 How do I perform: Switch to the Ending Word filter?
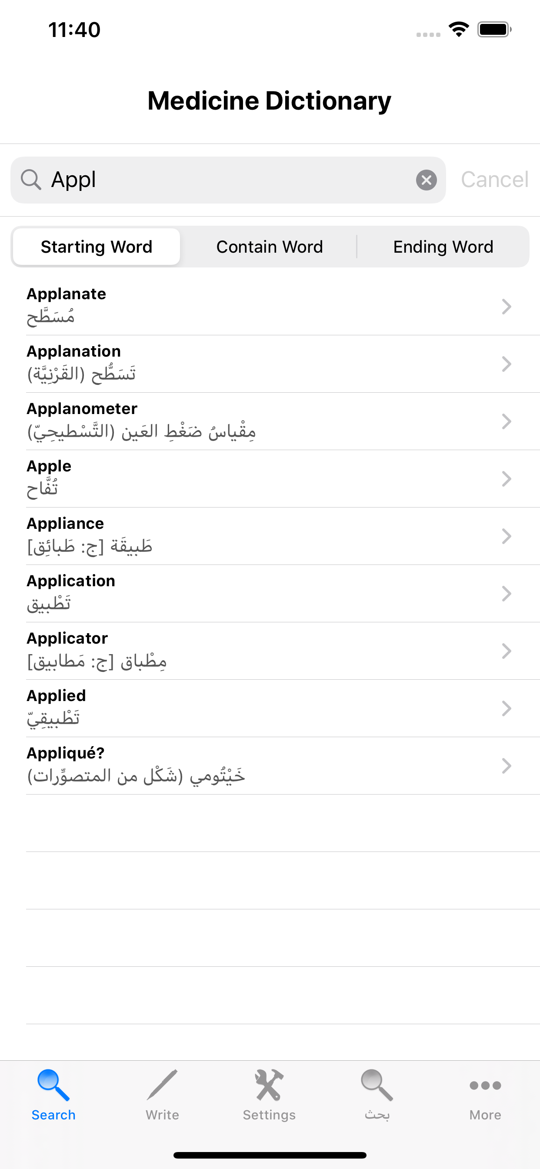[x=443, y=247]
